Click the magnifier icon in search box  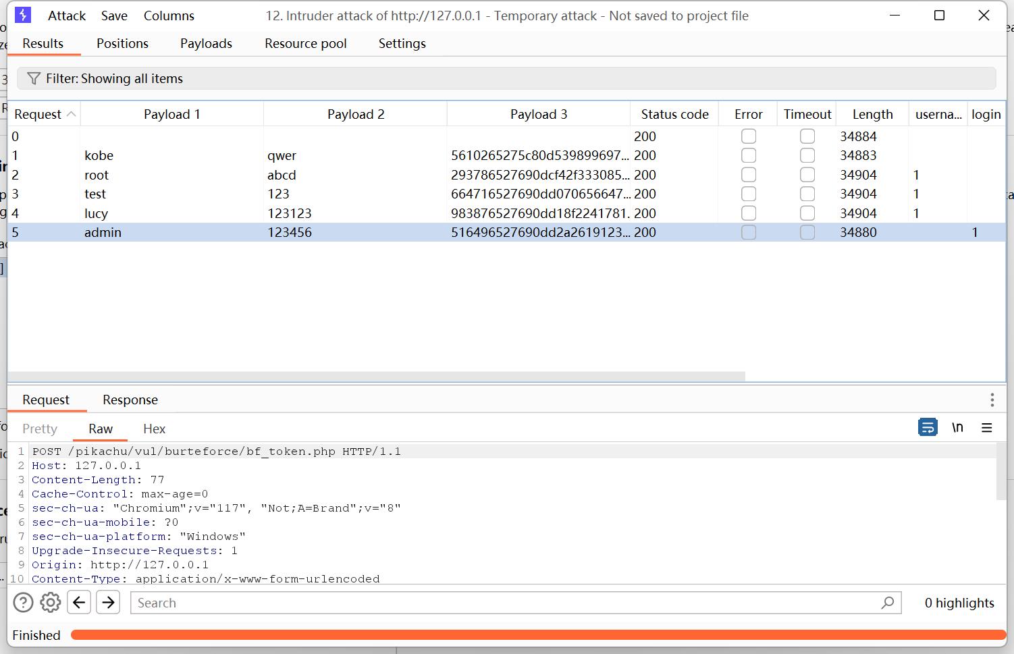coord(887,602)
